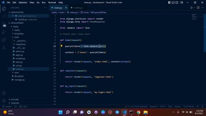Click the lightbulb quick-fix icon on line 11
This screenshot has width=206, height=116.
[x=61, y=46]
